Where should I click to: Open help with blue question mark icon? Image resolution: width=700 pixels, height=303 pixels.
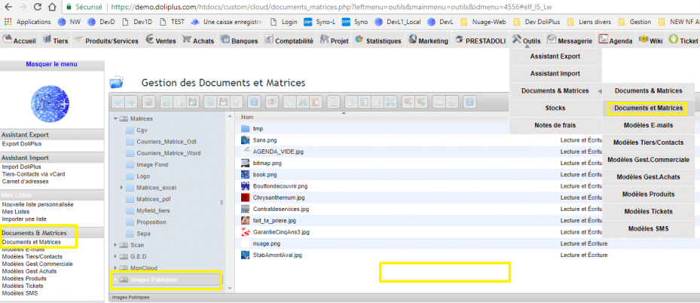coord(469,103)
